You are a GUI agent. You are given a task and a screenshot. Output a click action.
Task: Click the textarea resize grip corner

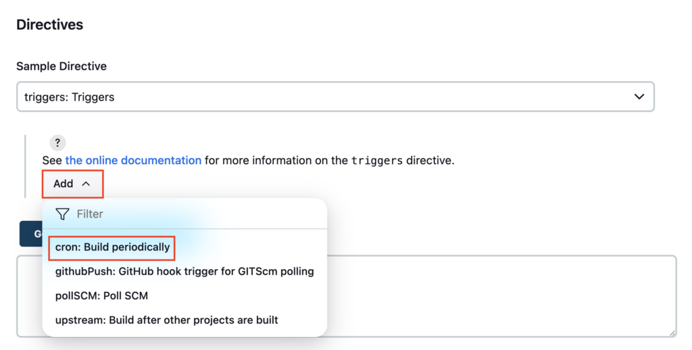[x=672, y=333]
